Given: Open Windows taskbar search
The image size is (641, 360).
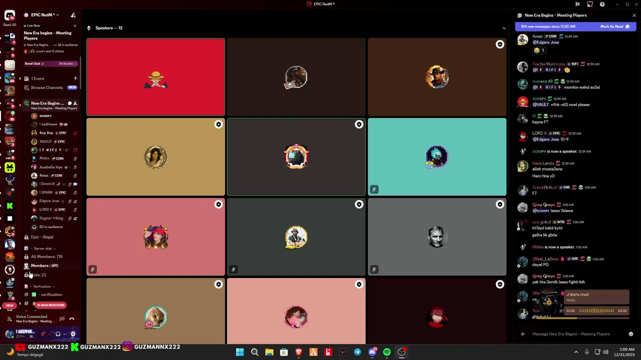Looking at the screenshot, I should [254, 352].
